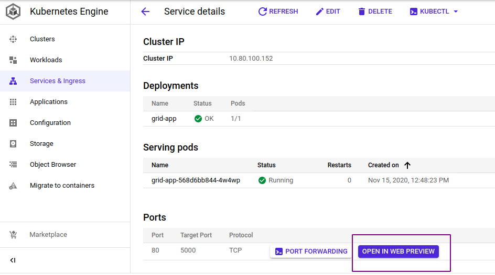Navigate to the Workloads page
This screenshot has width=495, height=275.
[x=46, y=60]
